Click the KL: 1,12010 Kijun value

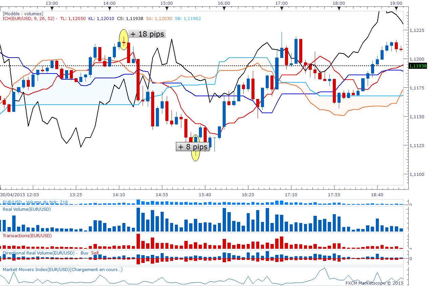coord(101,19)
